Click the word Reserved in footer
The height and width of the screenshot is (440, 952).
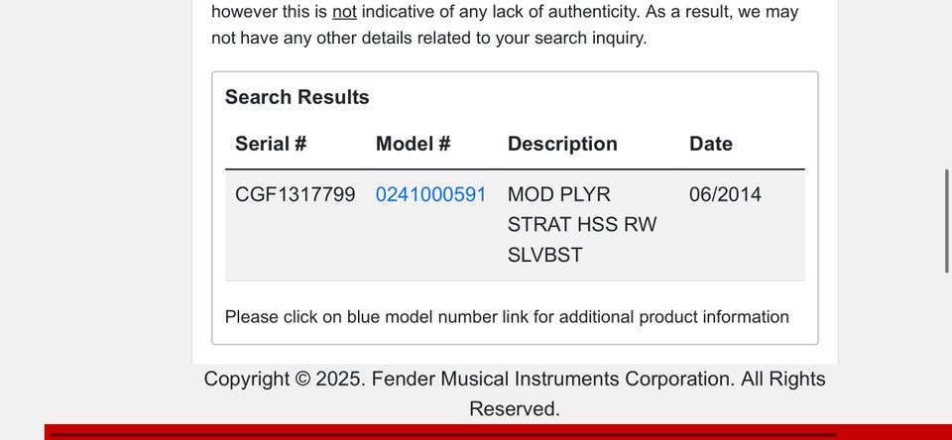point(514,408)
